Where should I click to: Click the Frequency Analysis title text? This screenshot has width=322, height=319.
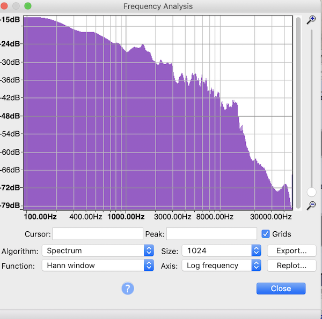pyautogui.click(x=158, y=6)
